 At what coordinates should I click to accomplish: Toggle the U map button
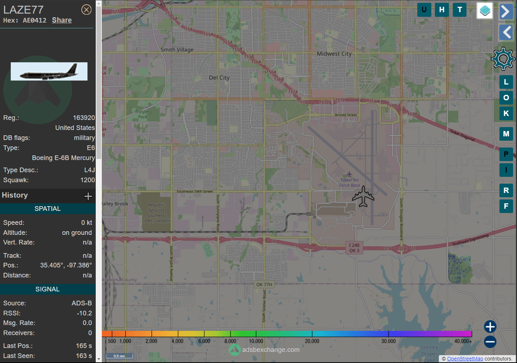pyautogui.click(x=424, y=10)
